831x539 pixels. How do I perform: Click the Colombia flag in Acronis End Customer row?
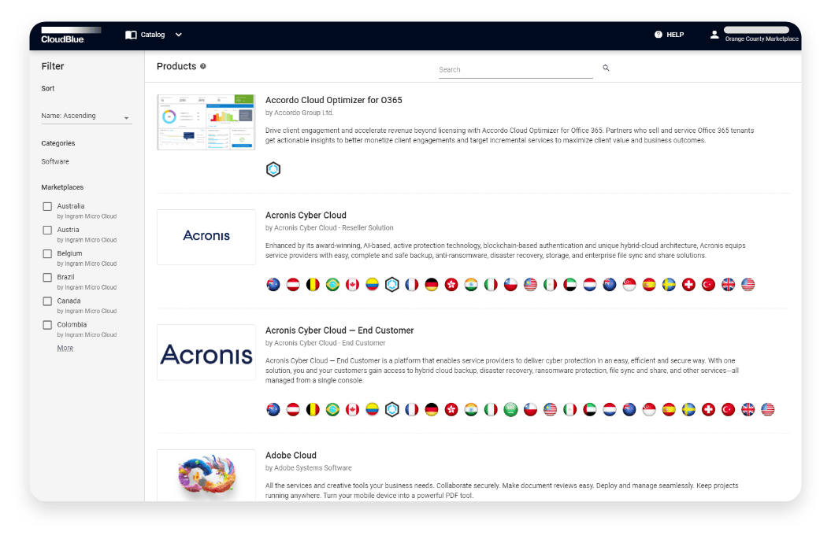(x=372, y=409)
